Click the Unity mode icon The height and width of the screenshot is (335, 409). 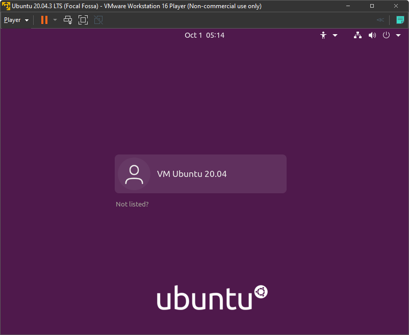tap(98, 20)
